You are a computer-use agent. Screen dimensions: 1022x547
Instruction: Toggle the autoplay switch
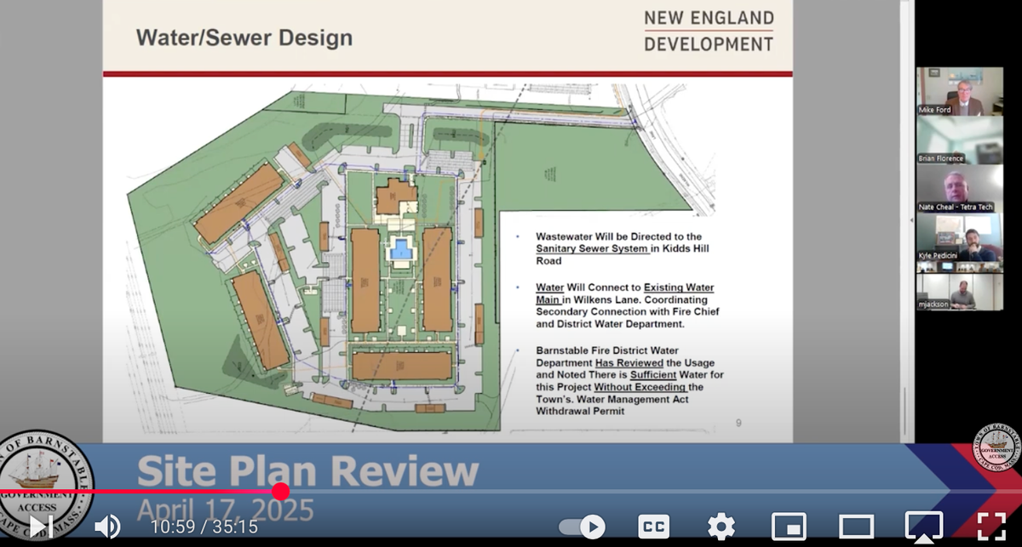pyautogui.click(x=582, y=527)
